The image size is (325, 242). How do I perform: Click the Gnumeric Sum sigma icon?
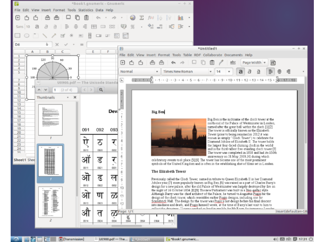coord(142,18)
